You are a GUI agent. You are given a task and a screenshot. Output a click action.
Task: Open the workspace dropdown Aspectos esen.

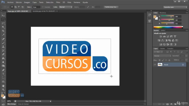coord(175,7)
